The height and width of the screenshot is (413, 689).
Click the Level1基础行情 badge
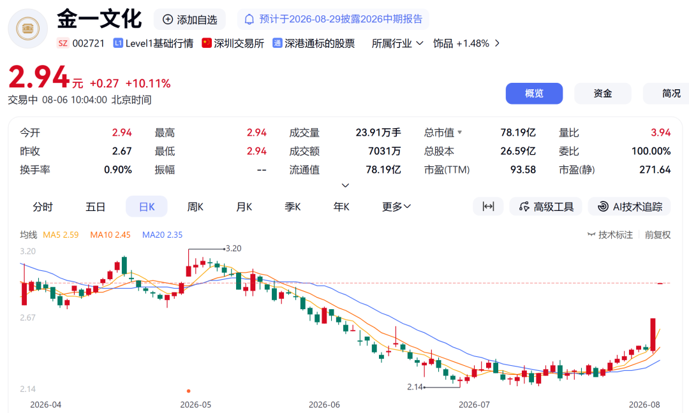pyautogui.click(x=153, y=43)
